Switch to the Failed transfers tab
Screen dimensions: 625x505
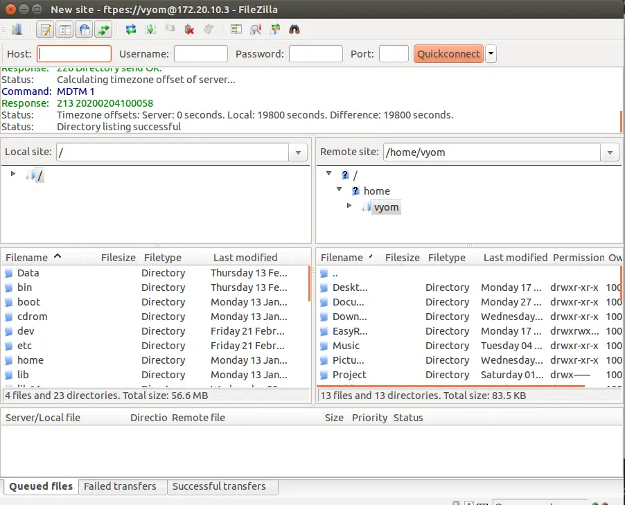point(123,487)
